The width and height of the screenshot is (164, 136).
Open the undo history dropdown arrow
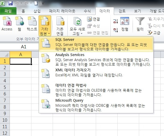21,3
